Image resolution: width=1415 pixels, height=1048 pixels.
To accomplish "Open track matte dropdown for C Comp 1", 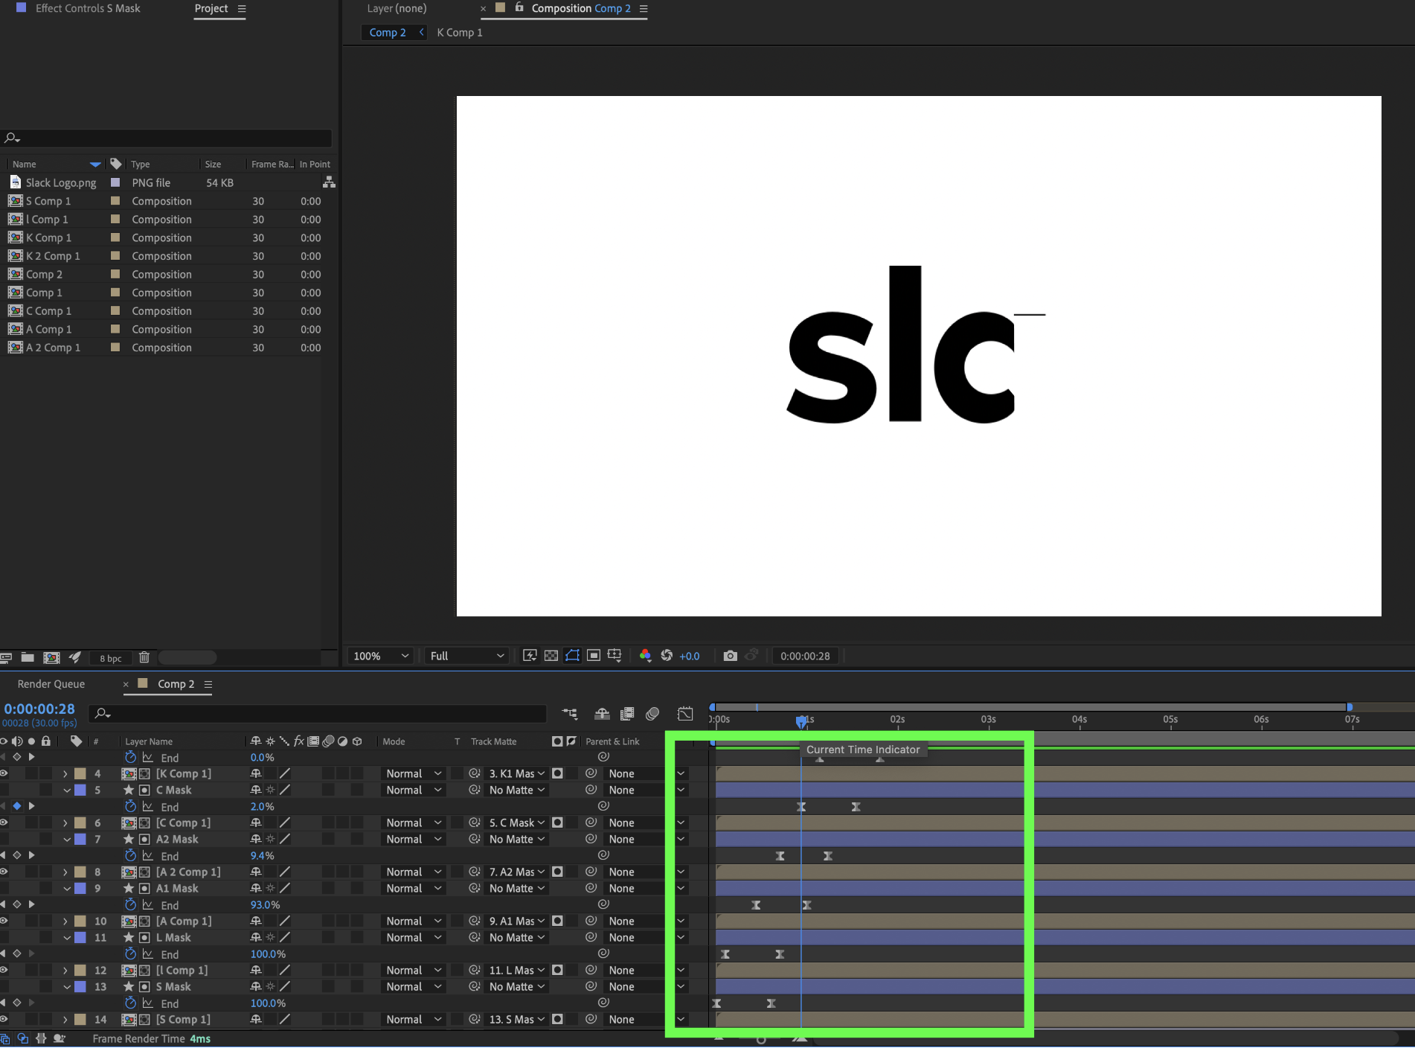I will 517,822.
